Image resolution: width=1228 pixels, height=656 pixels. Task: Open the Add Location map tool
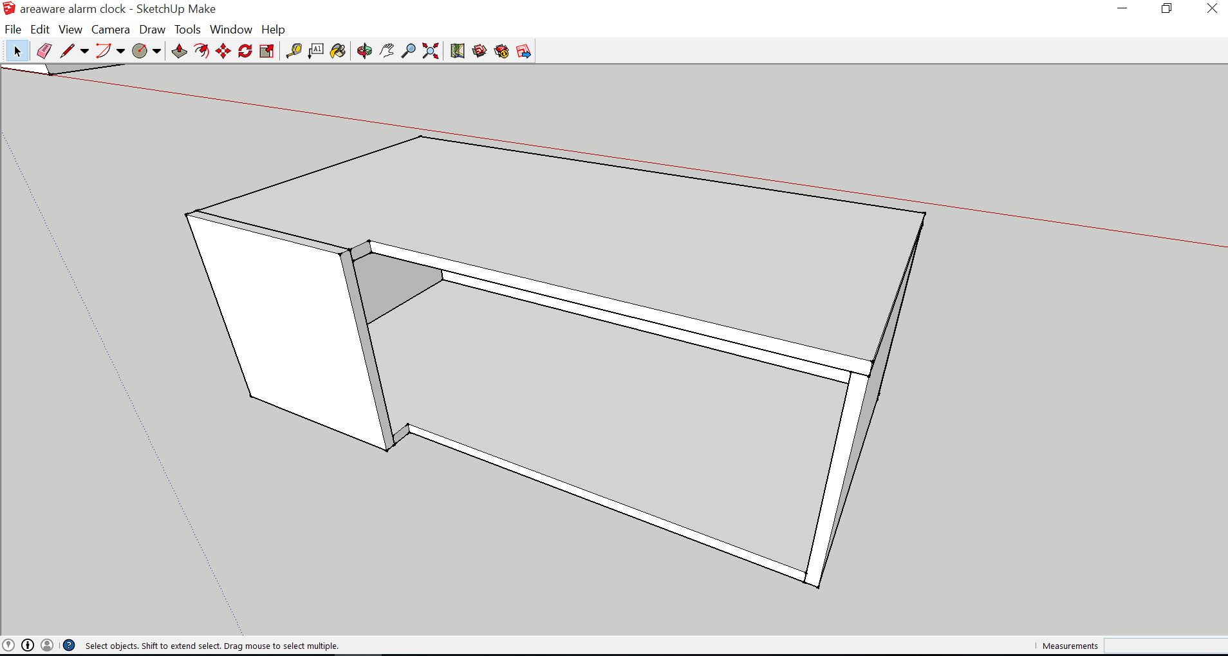[458, 51]
